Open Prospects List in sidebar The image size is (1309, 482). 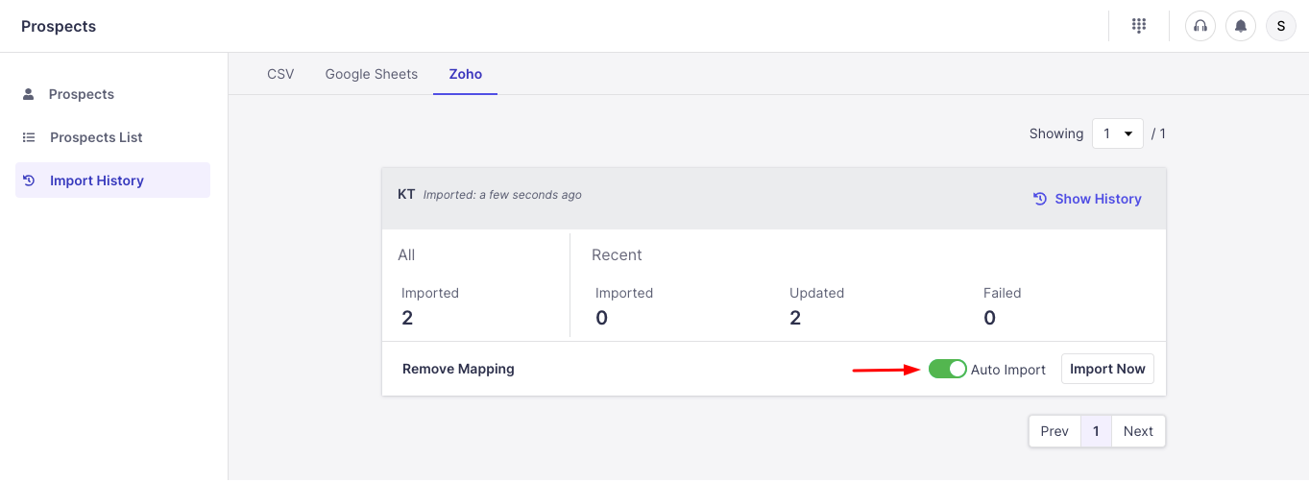point(96,137)
